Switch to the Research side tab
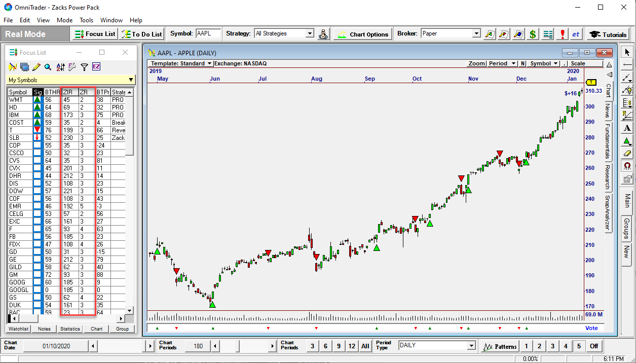The width and height of the screenshot is (636, 363). (x=608, y=176)
